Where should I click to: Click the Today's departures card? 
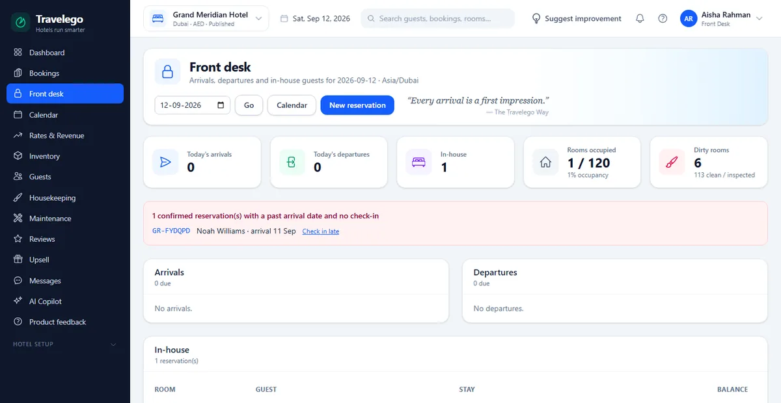(x=329, y=162)
